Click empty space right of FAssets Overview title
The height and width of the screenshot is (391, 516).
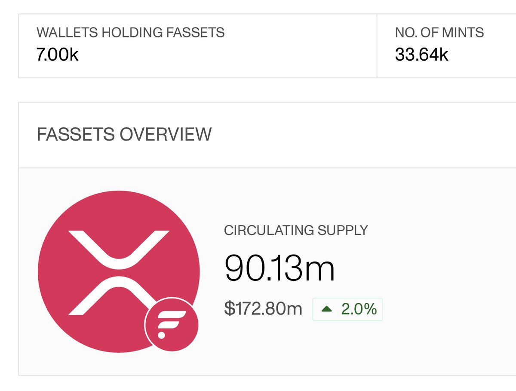coord(365,134)
